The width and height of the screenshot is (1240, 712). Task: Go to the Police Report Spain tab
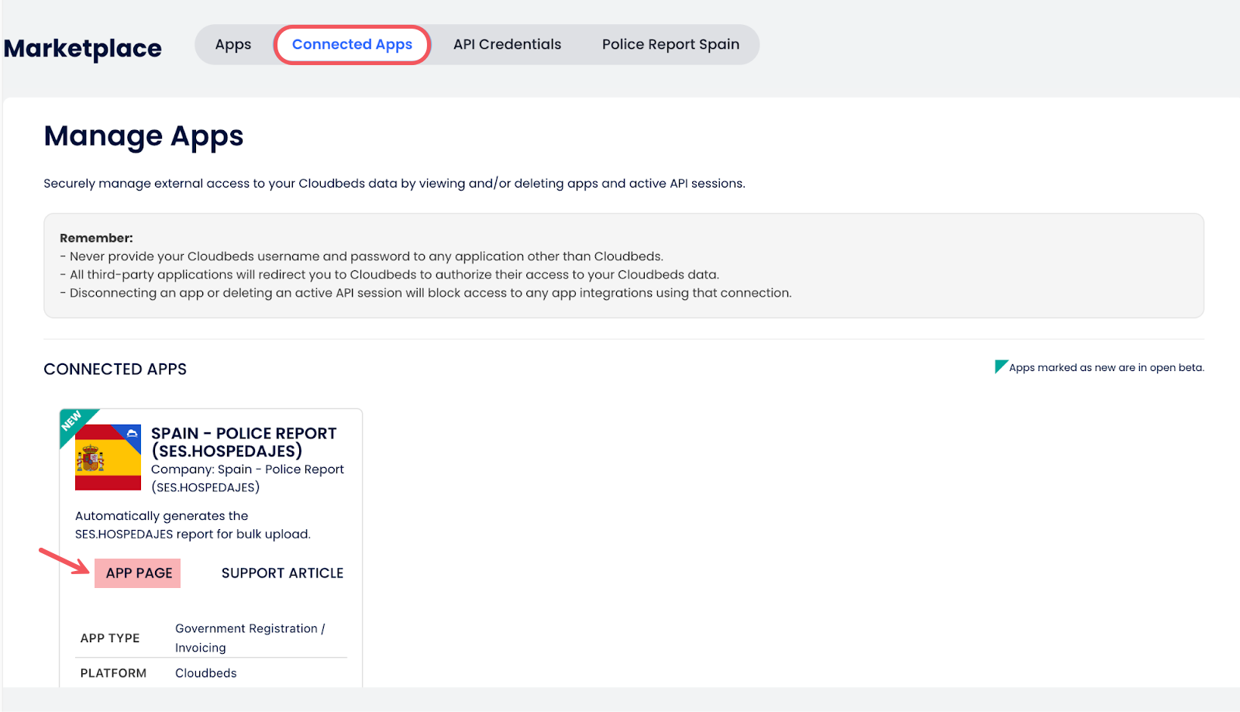(670, 45)
